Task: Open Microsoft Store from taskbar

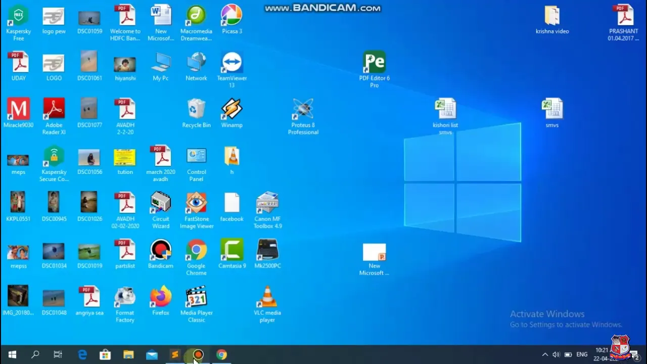Action: tap(105, 355)
